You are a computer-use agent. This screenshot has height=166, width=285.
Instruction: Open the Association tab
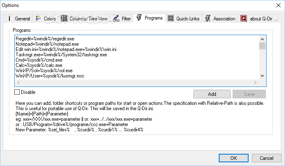tap(220, 18)
